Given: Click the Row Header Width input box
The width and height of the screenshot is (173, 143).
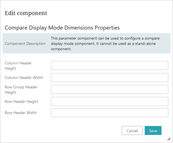Looking at the screenshot, I should (x=109, y=113).
